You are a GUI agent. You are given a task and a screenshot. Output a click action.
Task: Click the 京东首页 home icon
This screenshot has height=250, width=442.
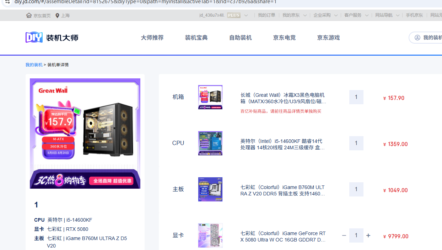point(29,15)
